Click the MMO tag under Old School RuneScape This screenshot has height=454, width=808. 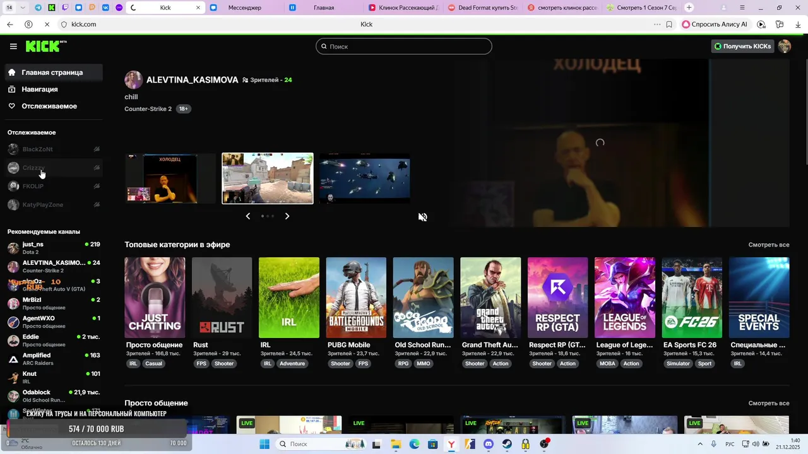(423, 364)
